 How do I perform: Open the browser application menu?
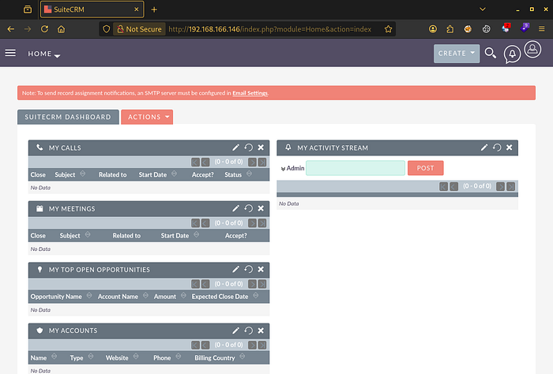[542, 29]
